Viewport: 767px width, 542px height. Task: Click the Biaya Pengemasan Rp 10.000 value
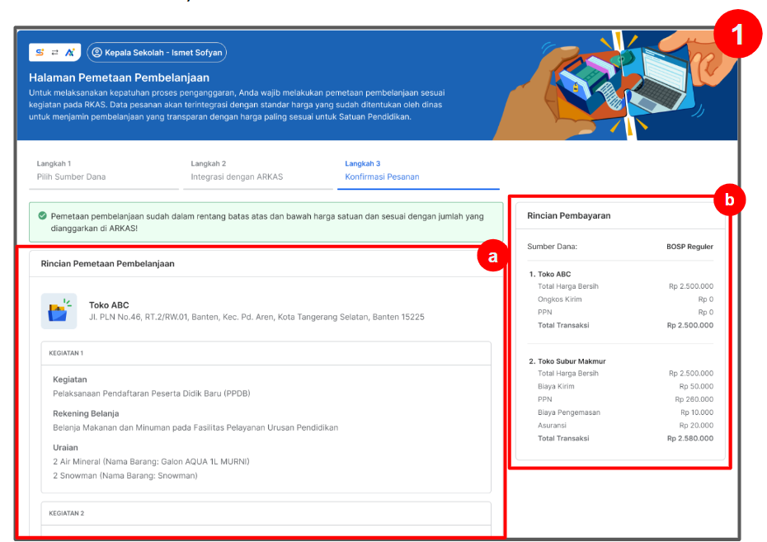[697, 412]
